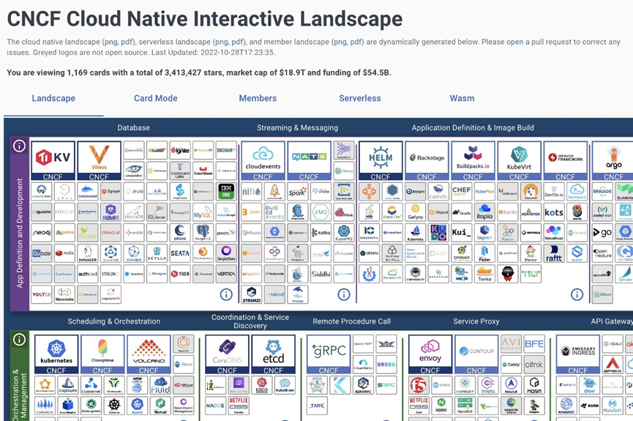633x421 pixels.
Task: Click the CHEF Habitat logo tile
Action: click(462, 192)
